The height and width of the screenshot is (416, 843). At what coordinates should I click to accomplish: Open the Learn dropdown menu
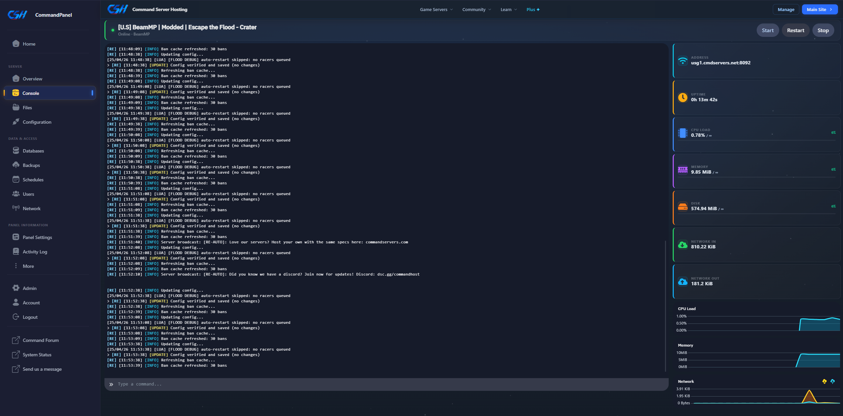tap(508, 9)
